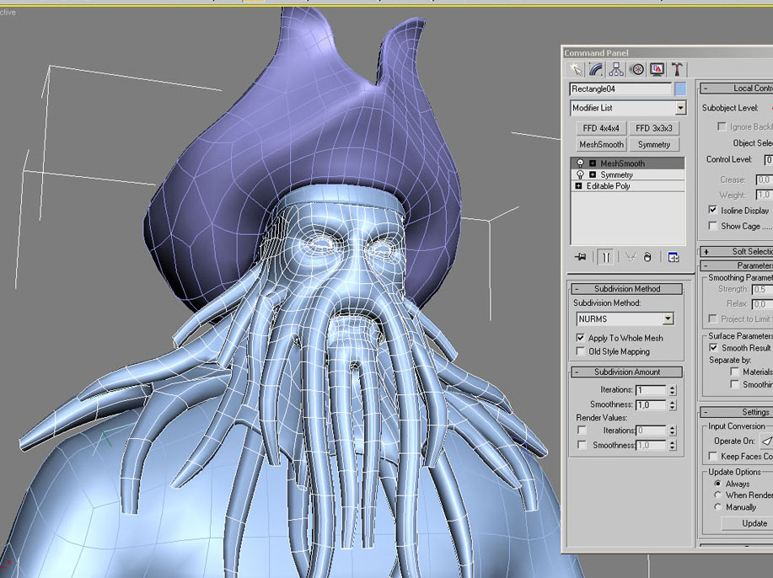The width and height of the screenshot is (773, 578).
Task: Enable Old Style Mapping checkbox
Action: click(x=581, y=351)
